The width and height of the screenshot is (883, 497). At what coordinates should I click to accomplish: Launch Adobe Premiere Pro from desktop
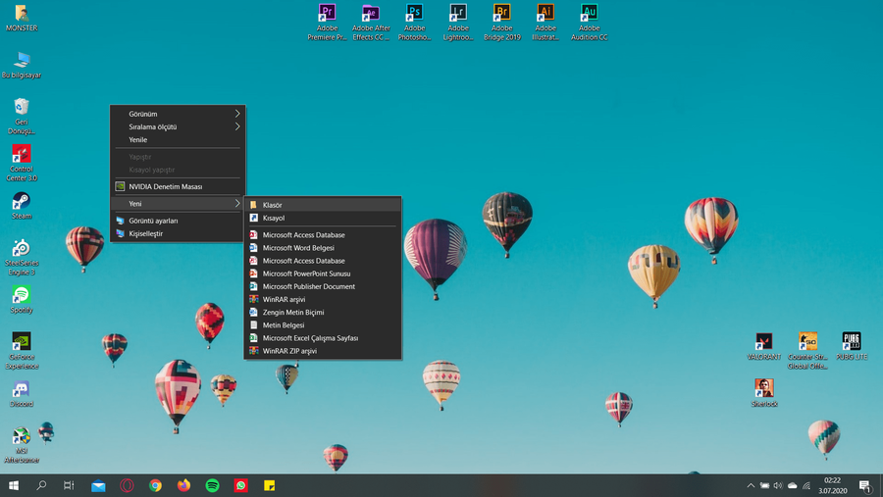pos(327,14)
